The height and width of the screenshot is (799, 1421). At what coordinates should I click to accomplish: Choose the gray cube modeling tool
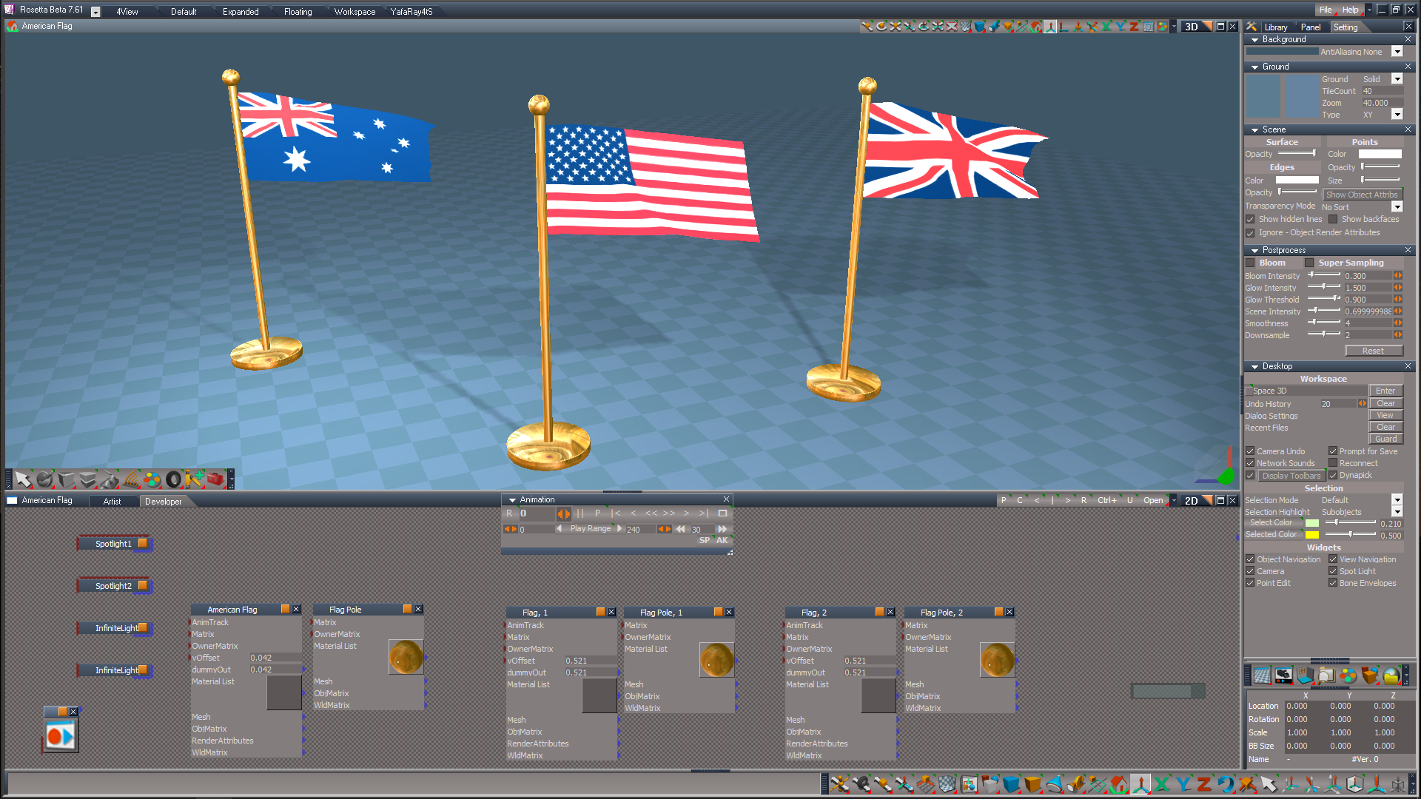point(66,479)
